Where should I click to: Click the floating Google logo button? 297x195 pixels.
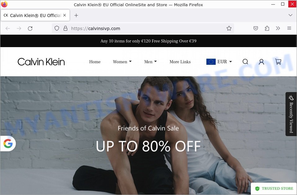point(8,144)
